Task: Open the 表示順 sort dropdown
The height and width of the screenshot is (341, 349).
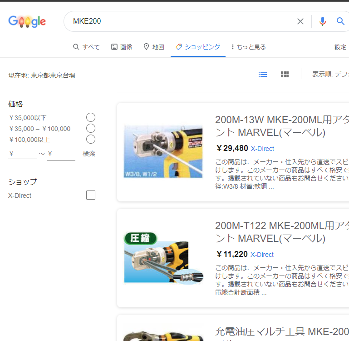Action: pos(330,74)
